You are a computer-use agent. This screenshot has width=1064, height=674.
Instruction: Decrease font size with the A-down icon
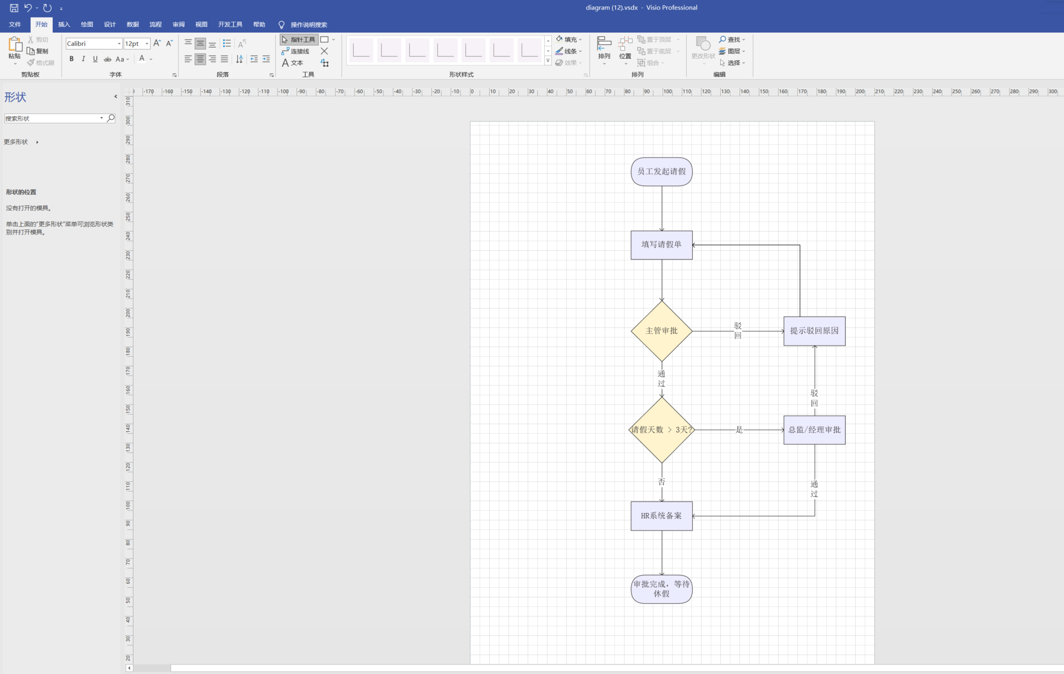(x=170, y=44)
